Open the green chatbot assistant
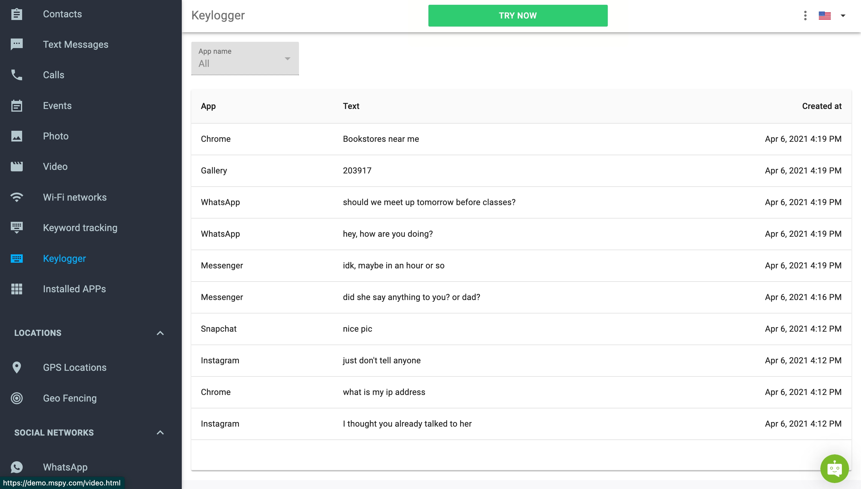Viewport: 861px width, 489px height. (x=834, y=468)
